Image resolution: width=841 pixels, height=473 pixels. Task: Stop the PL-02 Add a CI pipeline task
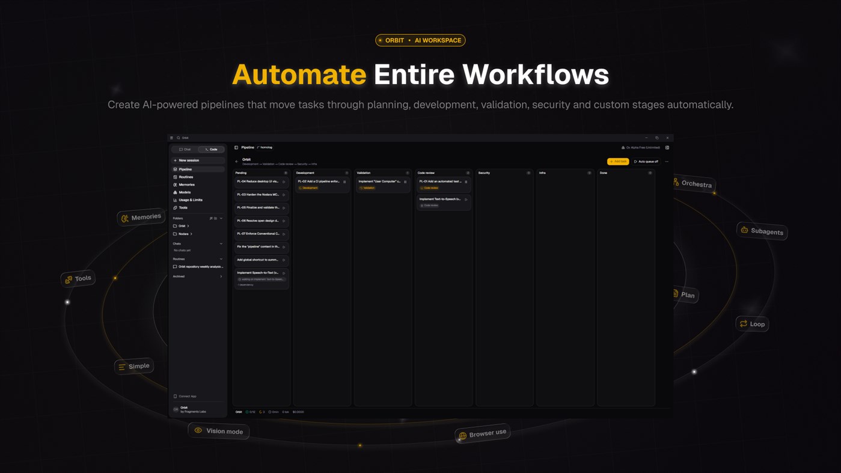[344, 182]
